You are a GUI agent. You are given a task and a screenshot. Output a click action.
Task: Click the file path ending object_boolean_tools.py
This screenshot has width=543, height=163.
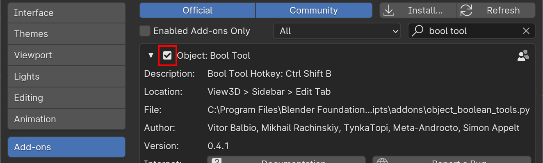(369, 110)
